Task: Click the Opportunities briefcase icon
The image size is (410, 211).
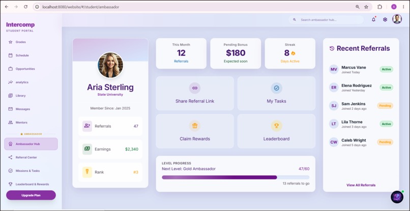Action: click(x=11, y=69)
